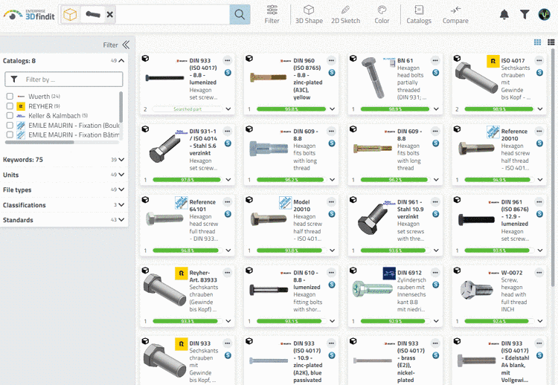This screenshot has width=558, height=385.
Task: Open the 3D Shape search tool
Action: tap(309, 15)
